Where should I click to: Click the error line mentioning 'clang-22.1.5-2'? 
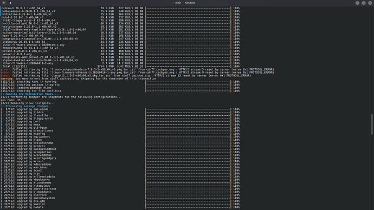(126, 75)
